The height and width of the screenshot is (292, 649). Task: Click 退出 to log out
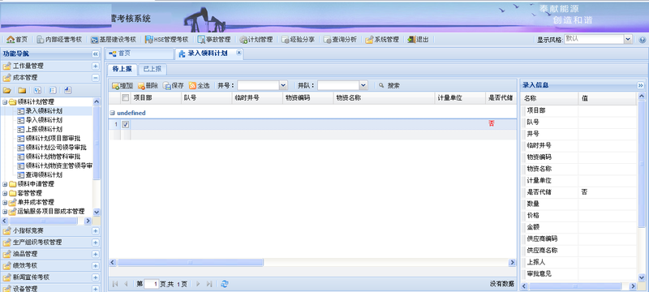tap(418, 40)
